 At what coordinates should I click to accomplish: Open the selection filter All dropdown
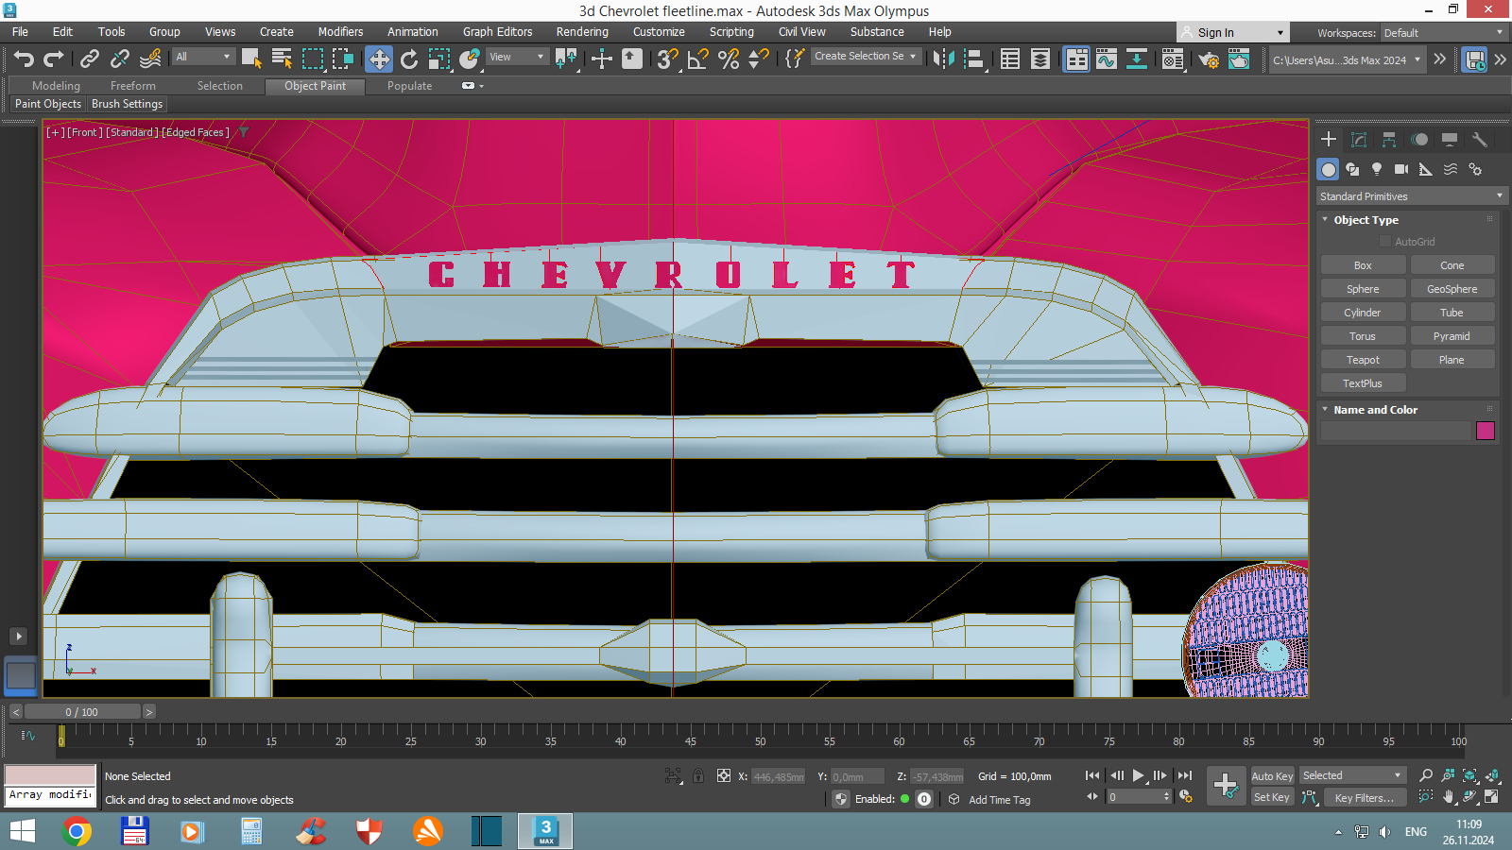click(x=203, y=57)
